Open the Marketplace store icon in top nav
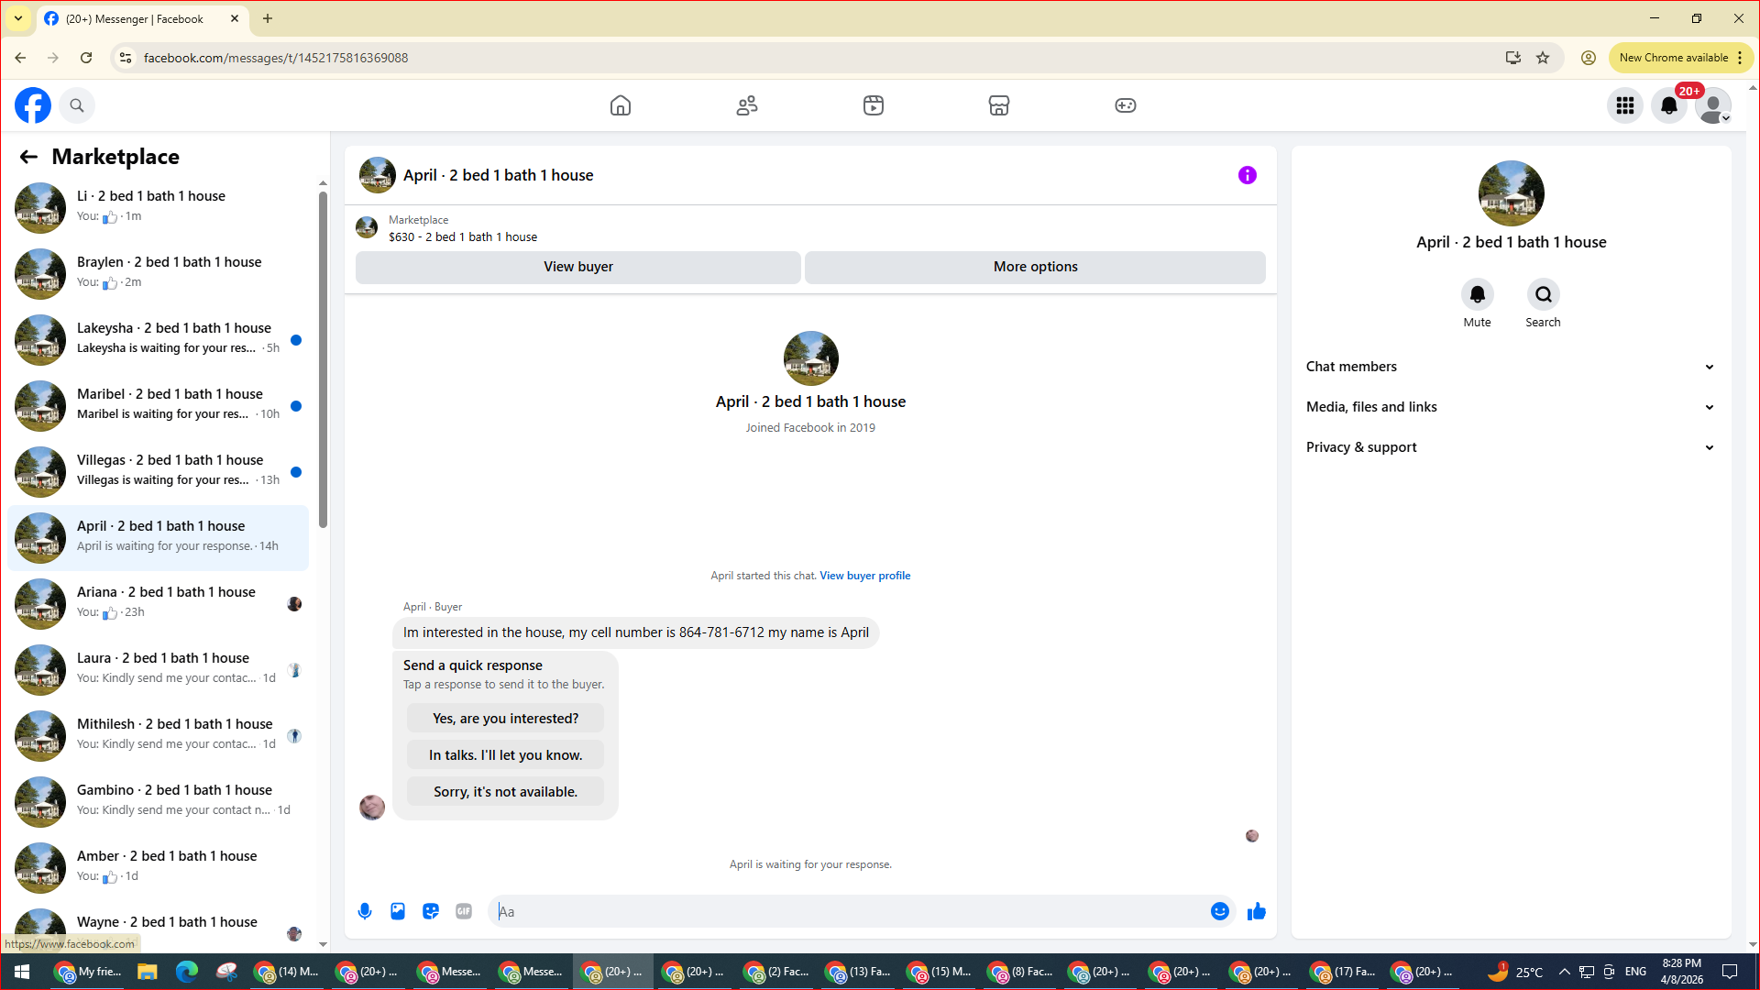Viewport: 1760px width, 990px height. 999,105
